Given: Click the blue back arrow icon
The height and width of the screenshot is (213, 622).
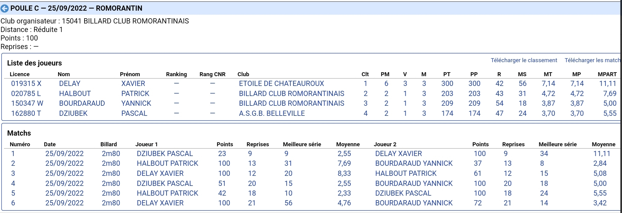Looking at the screenshot, I should coord(5,8).
